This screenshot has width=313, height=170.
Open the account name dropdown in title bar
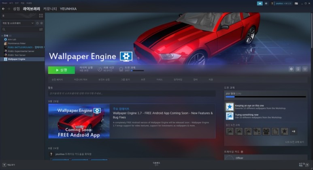(x=283, y=3)
